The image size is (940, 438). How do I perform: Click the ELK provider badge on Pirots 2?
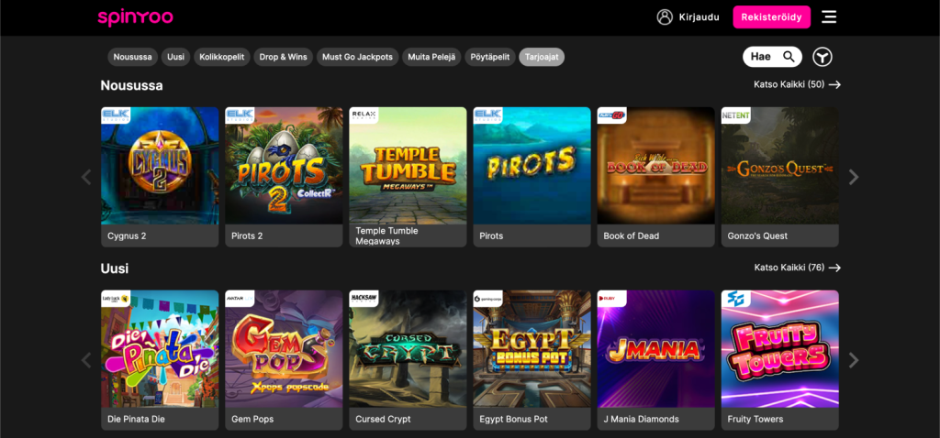(x=240, y=115)
